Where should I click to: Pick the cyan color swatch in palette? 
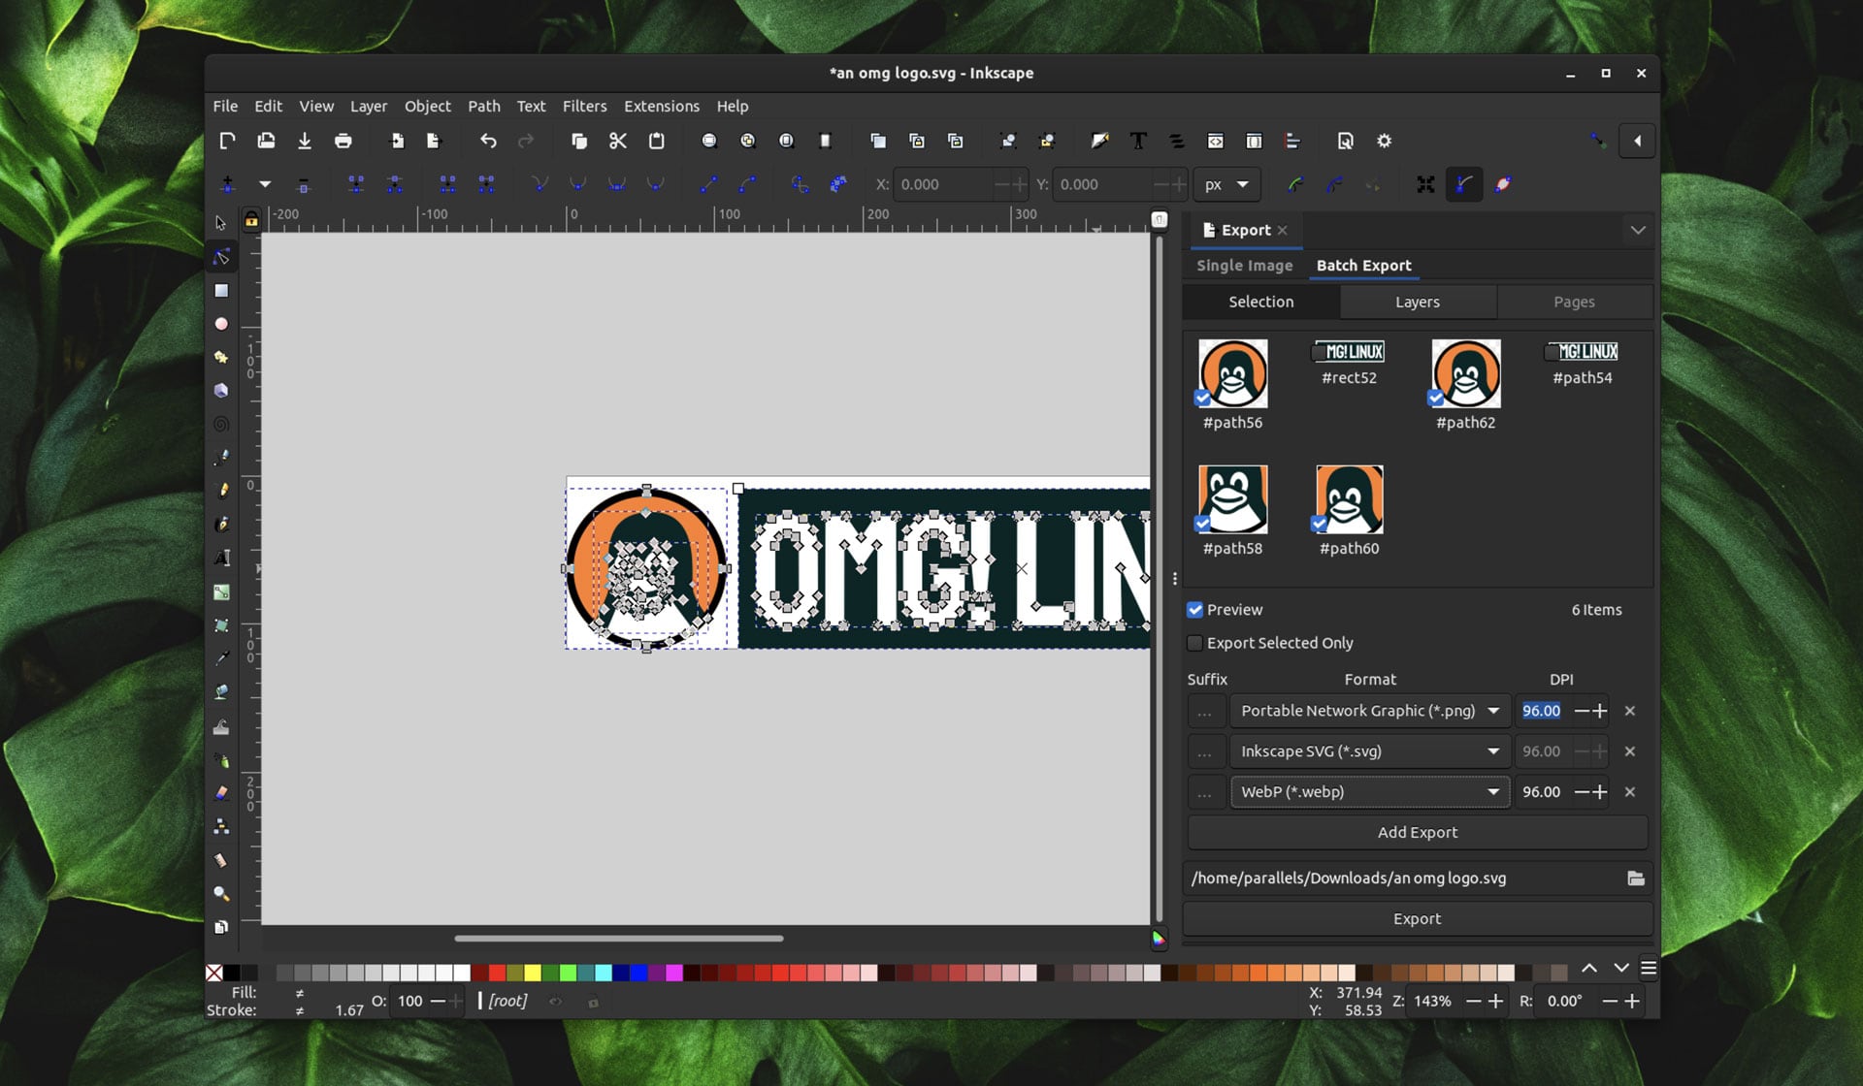click(x=604, y=973)
